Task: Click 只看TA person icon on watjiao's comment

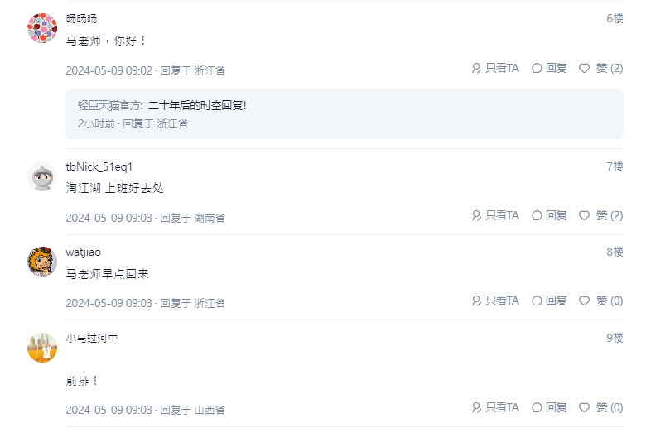Action: pos(476,301)
